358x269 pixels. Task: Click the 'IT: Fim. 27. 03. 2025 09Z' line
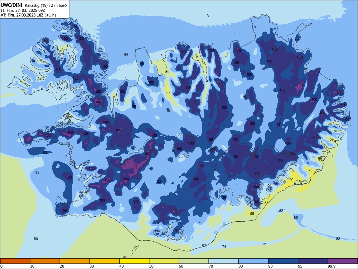pyautogui.click(x=23, y=10)
